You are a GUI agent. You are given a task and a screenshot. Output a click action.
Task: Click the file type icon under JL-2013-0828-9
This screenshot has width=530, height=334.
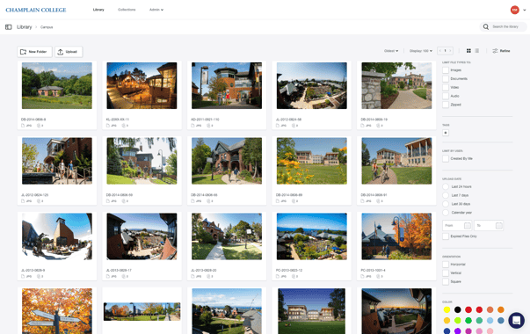(x=23, y=277)
